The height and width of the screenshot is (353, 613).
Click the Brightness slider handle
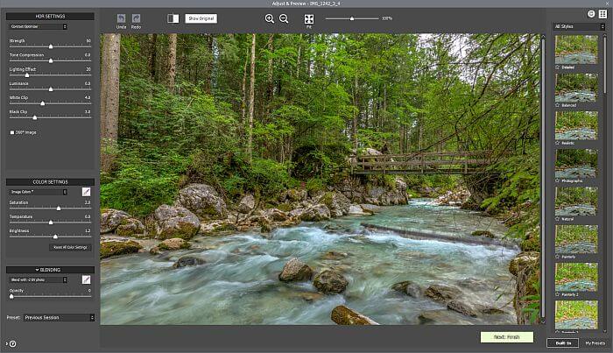pos(55,237)
